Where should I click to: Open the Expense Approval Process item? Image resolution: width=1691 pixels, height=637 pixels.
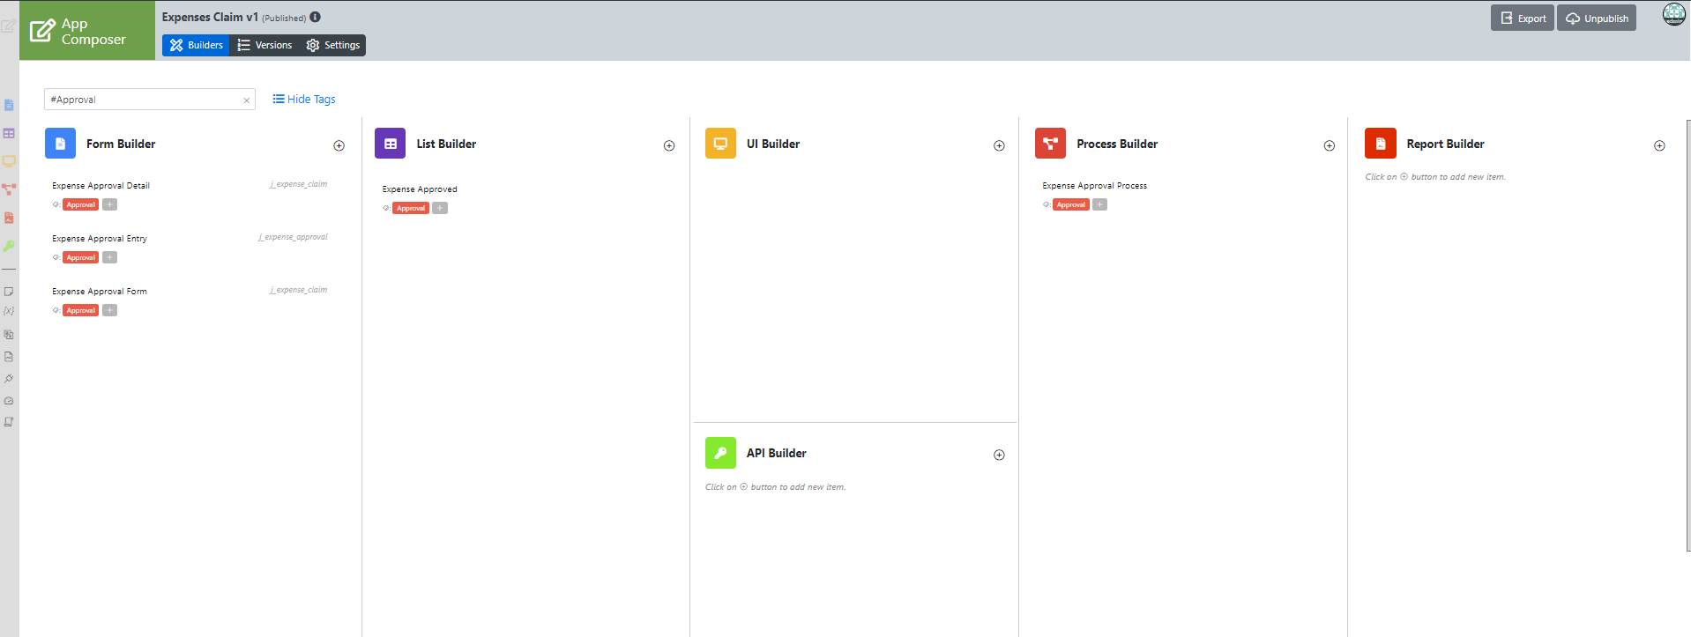coord(1095,186)
